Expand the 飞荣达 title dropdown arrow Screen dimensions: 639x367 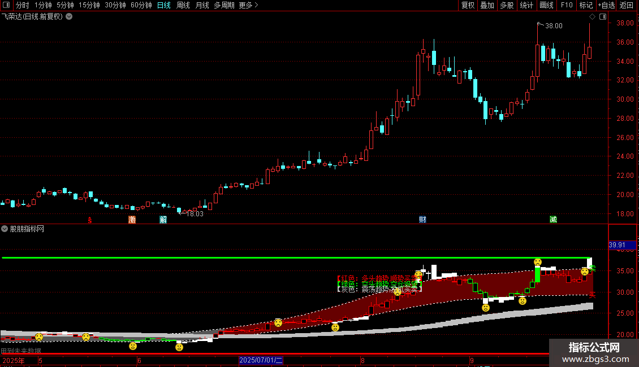(70, 17)
